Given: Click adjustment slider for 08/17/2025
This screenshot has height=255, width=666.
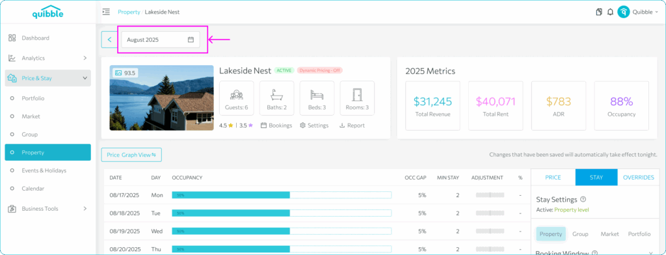Looking at the screenshot, I should coord(490,195).
